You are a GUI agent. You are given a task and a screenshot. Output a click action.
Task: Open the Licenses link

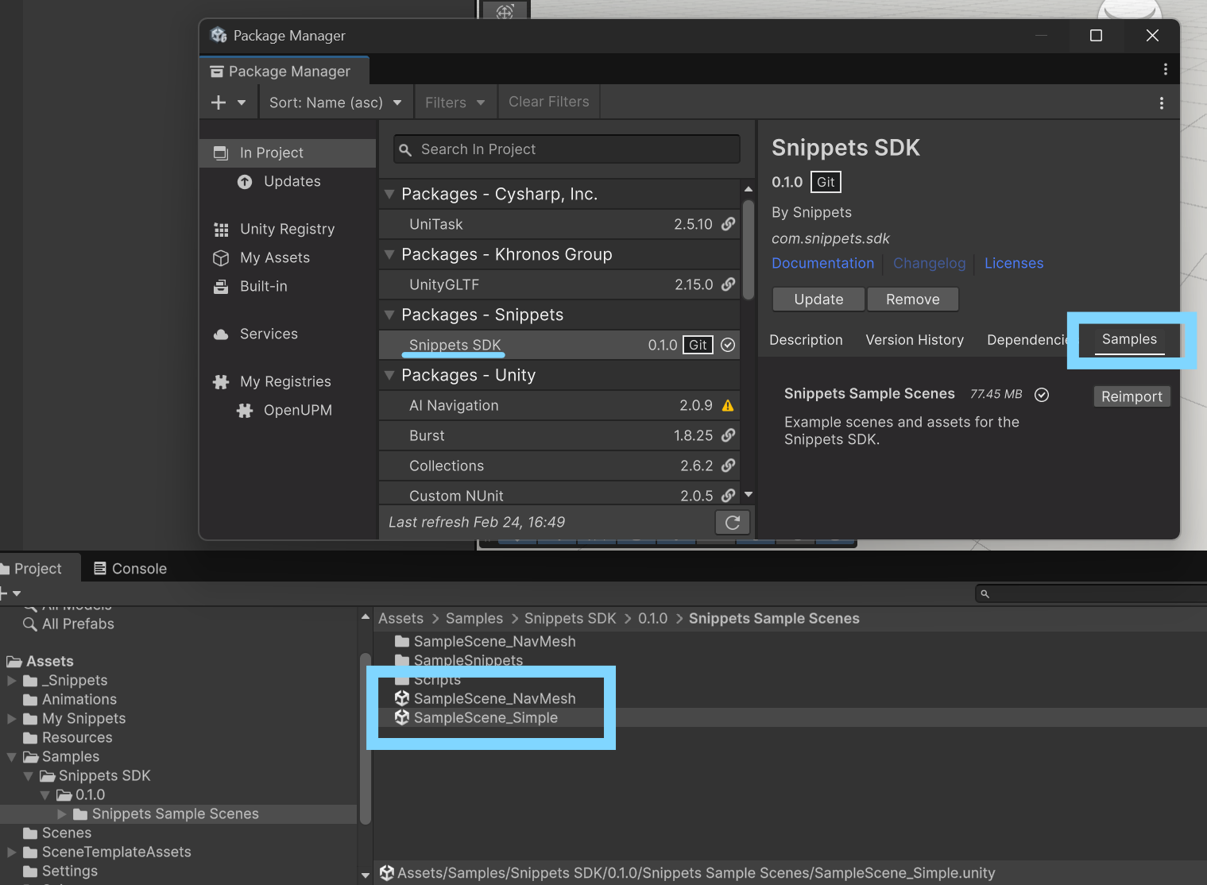[1014, 264]
